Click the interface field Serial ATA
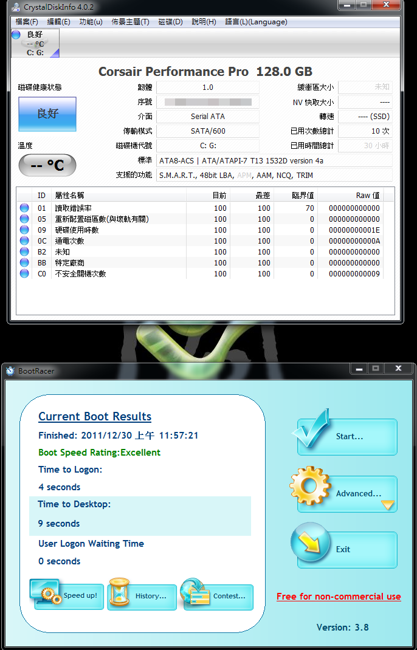This screenshot has height=650, width=417. click(x=208, y=117)
